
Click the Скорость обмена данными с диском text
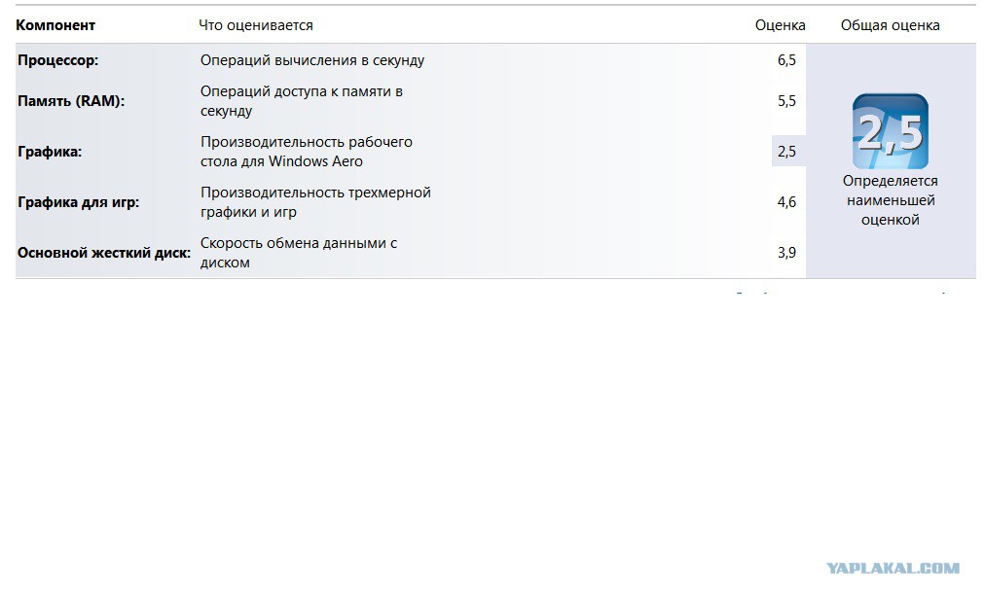click(299, 253)
